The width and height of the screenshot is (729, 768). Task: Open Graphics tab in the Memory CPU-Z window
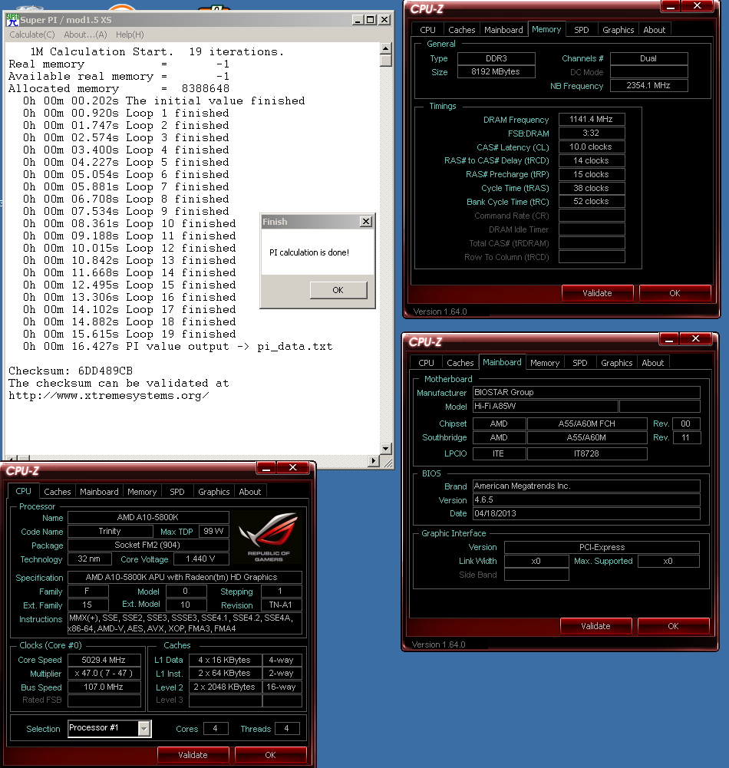618,30
